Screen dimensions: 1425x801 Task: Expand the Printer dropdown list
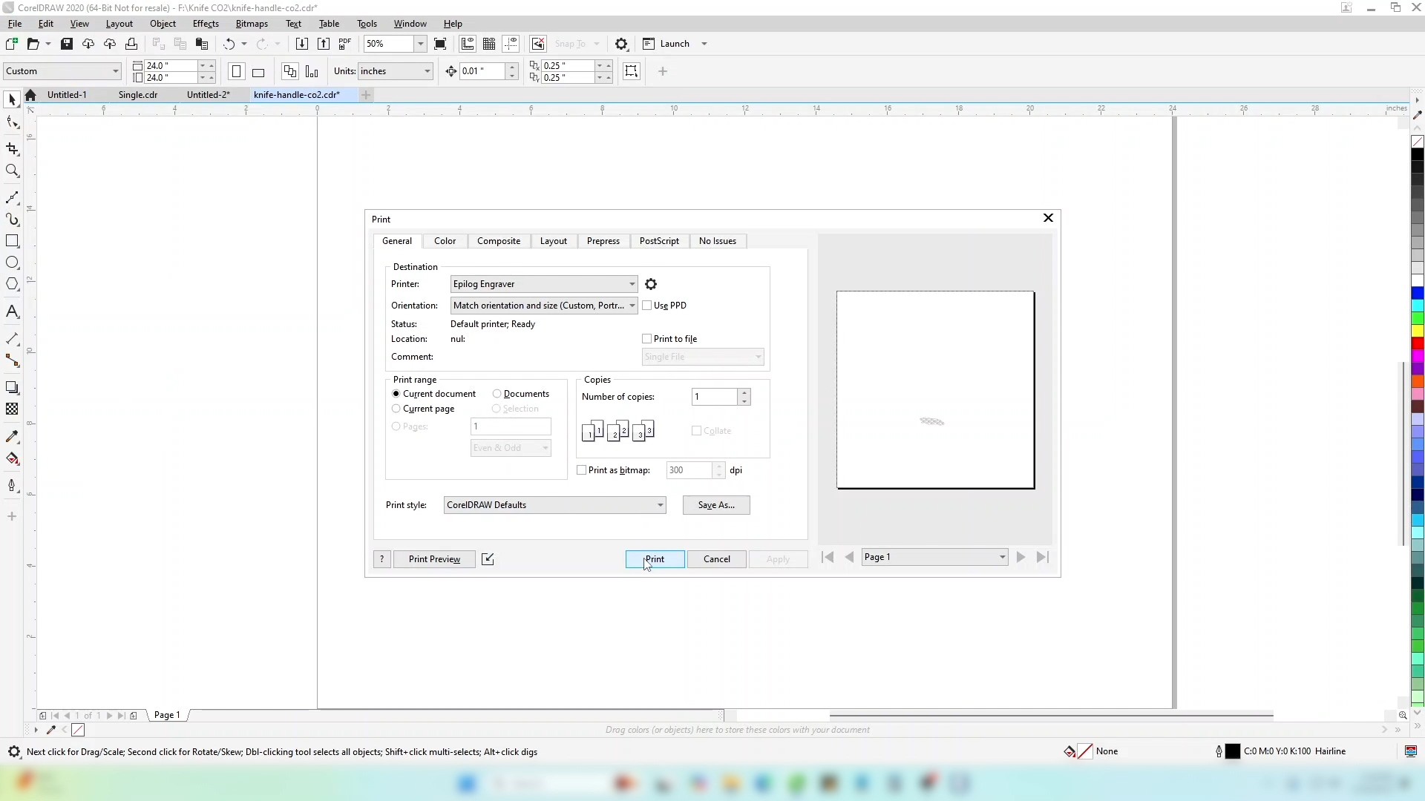tap(632, 284)
